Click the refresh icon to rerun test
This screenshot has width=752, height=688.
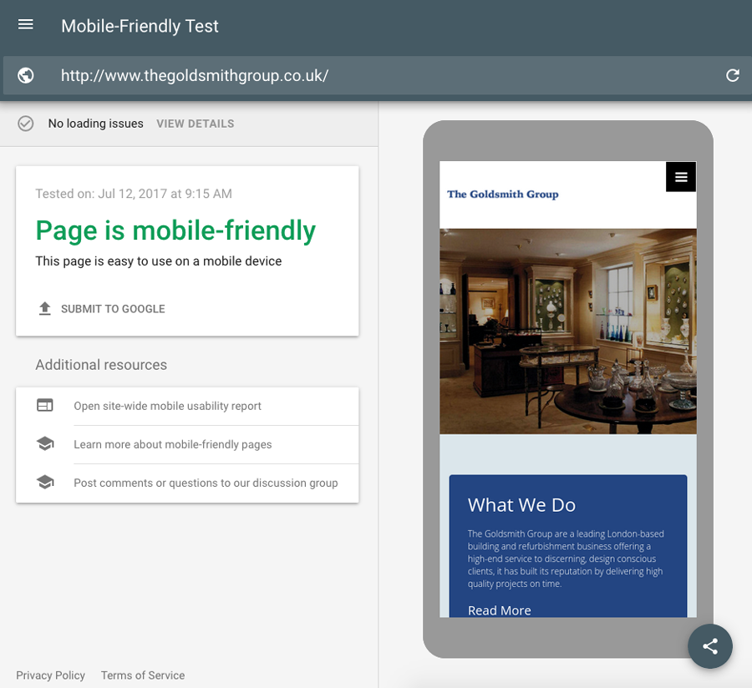(x=732, y=75)
